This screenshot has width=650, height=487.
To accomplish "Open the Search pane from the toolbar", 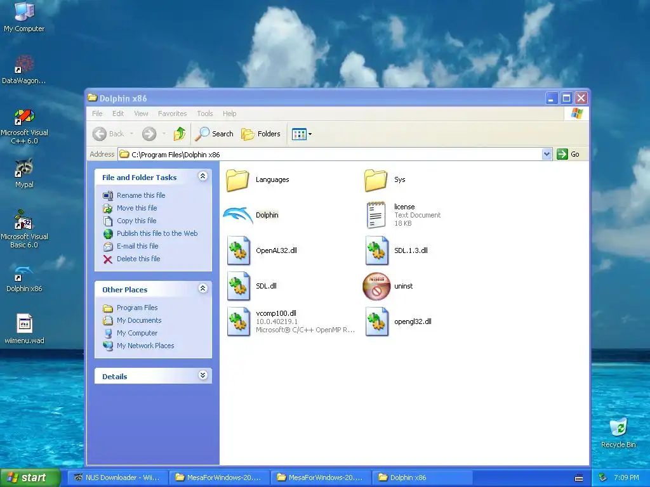I will (x=215, y=134).
